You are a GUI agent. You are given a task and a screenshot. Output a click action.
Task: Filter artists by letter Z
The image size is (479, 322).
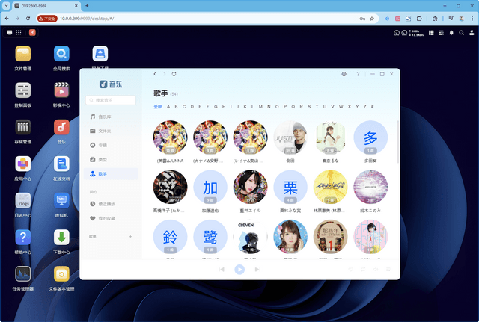tap(364, 107)
